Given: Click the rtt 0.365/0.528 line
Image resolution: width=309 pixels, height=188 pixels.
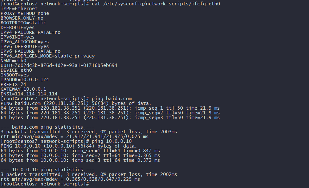Looking at the screenshot, I should [x=70, y=179].
